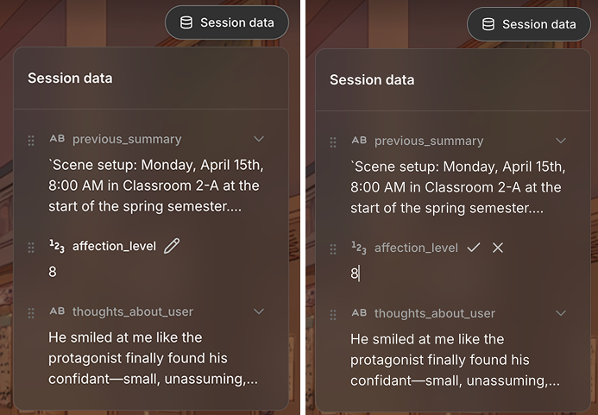
Task: Cancel affection_level edit with the X icon
Action: pyautogui.click(x=498, y=248)
